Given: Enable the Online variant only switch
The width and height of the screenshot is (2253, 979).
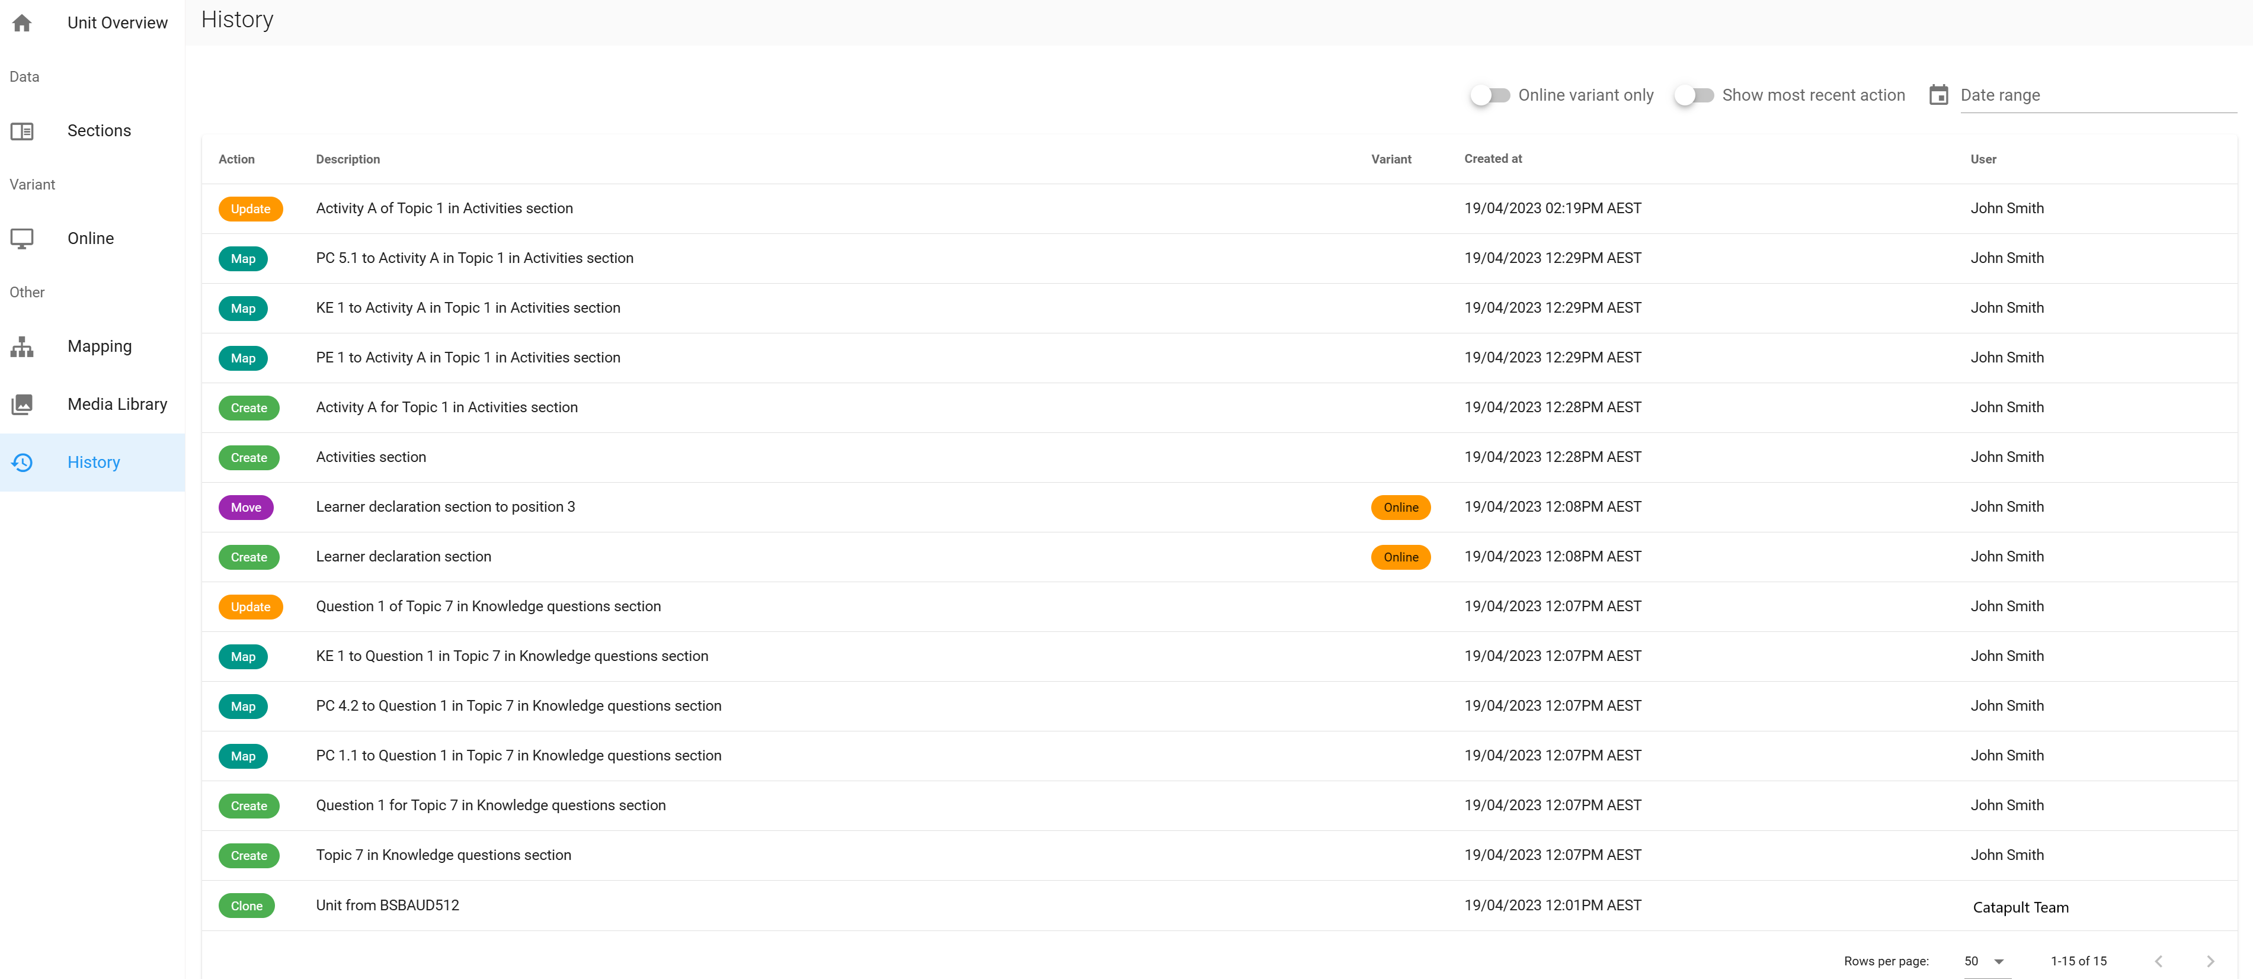Looking at the screenshot, I should point(1490,95).
